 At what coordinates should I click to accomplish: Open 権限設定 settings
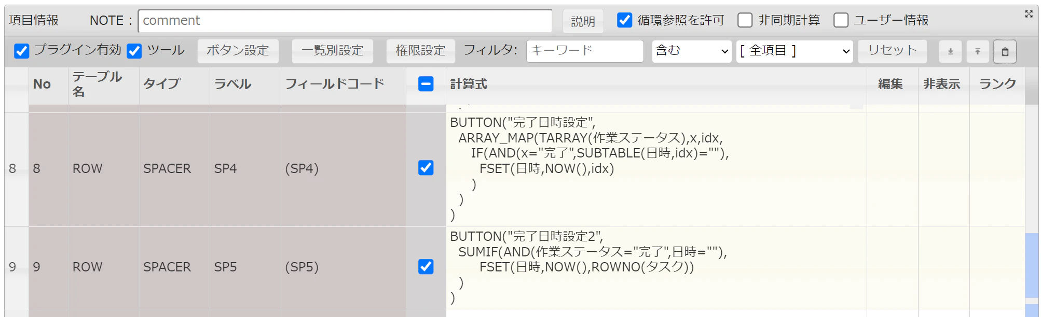(x=420, y=51)
